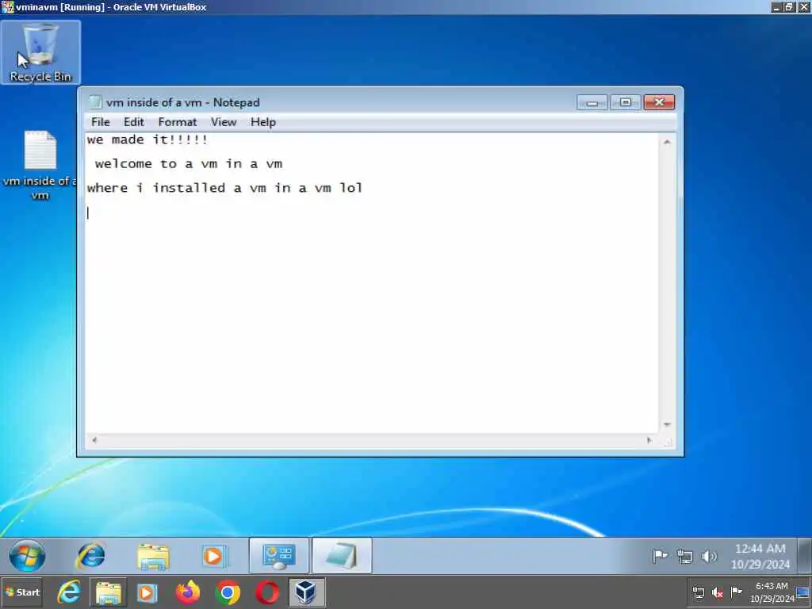Minimize the VirtualBox vminavm window
Screen dimensions: 812x609
(776, 7)
